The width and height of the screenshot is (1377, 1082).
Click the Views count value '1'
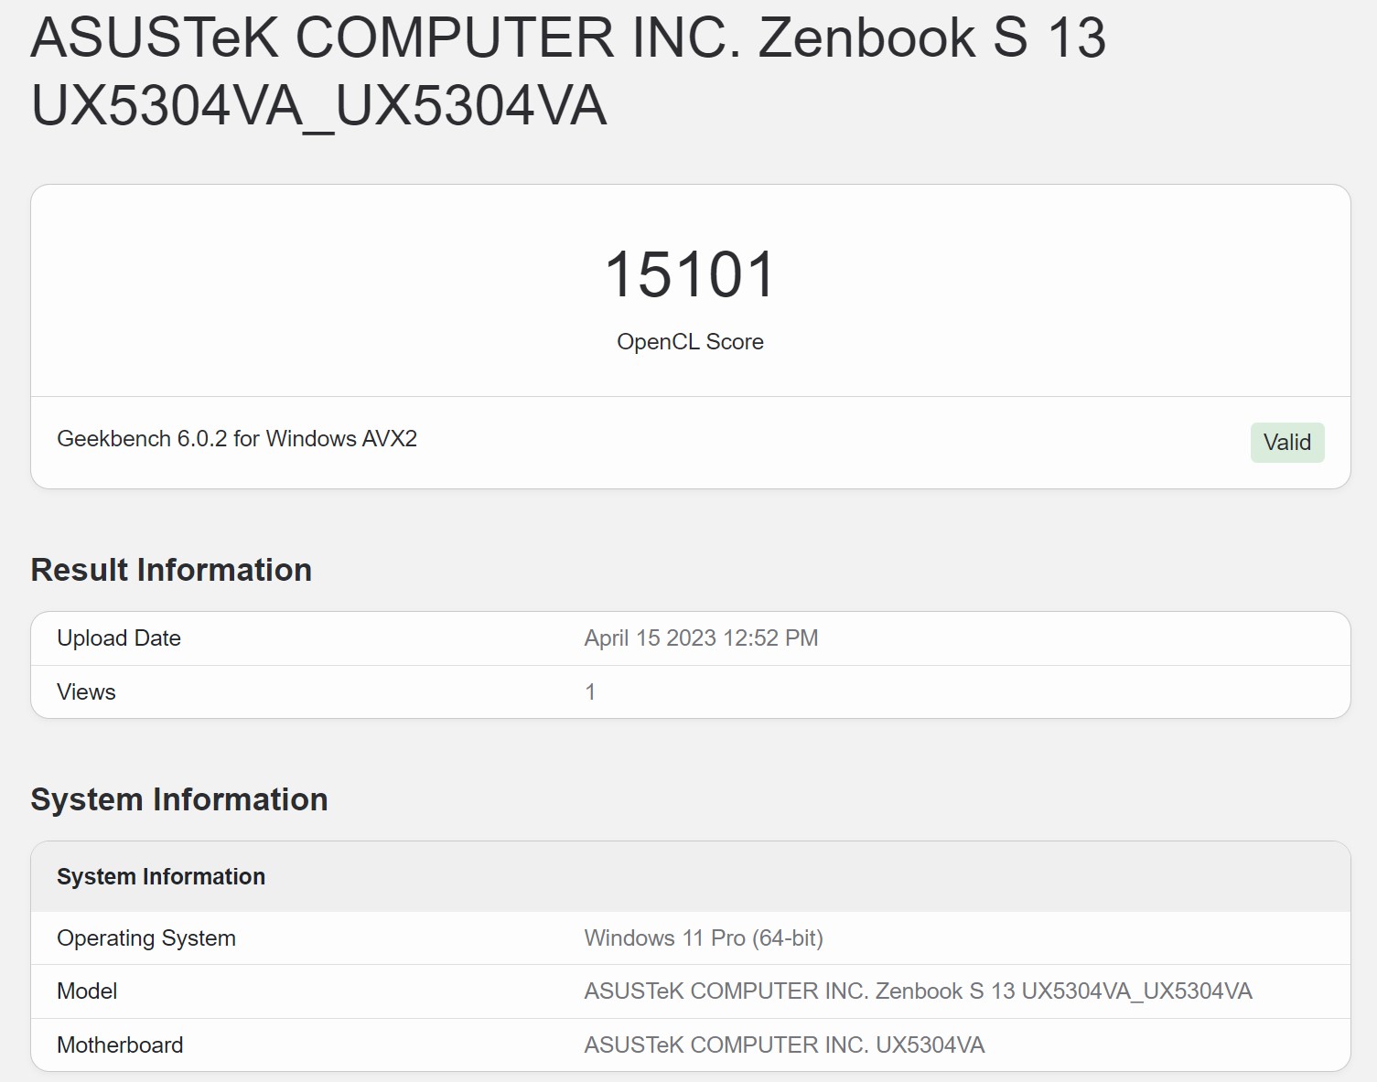(590, 692)
